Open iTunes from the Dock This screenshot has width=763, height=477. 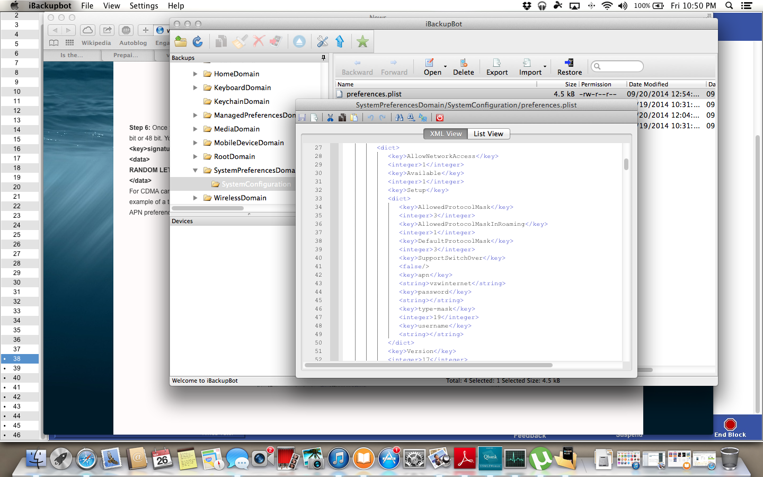pos(339,458)
